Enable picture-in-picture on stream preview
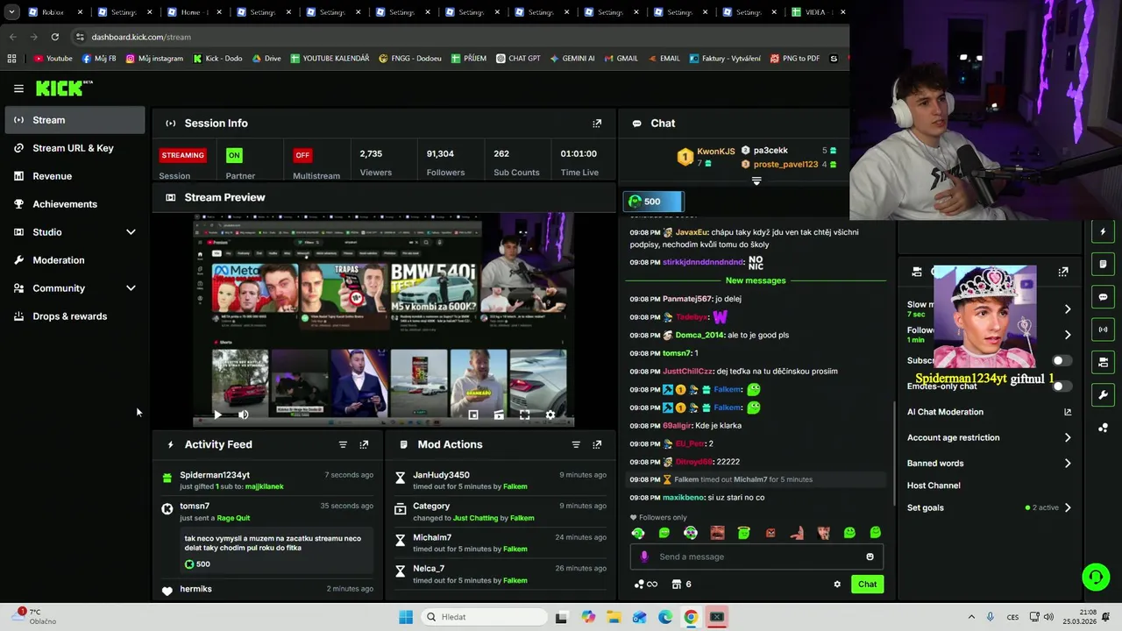This screenshot has height=631, width=1122. coord(473,415)
